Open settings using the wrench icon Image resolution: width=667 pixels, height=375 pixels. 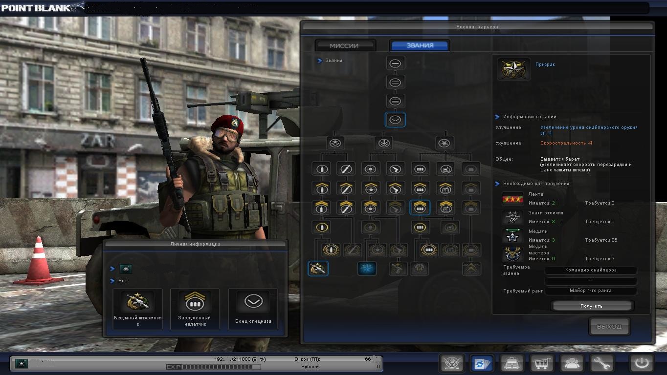pyautogui.click(x=601, y=363)
